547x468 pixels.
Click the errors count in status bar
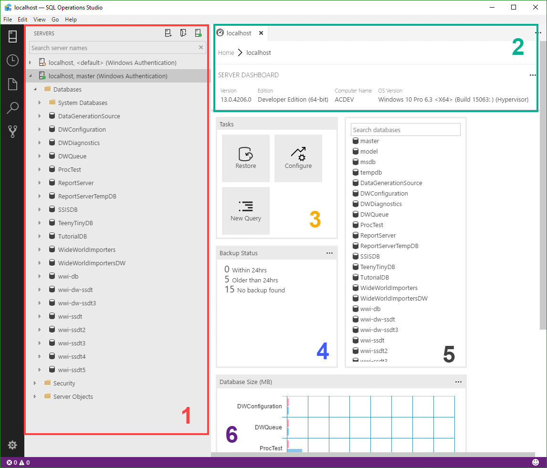click(12, 462)
